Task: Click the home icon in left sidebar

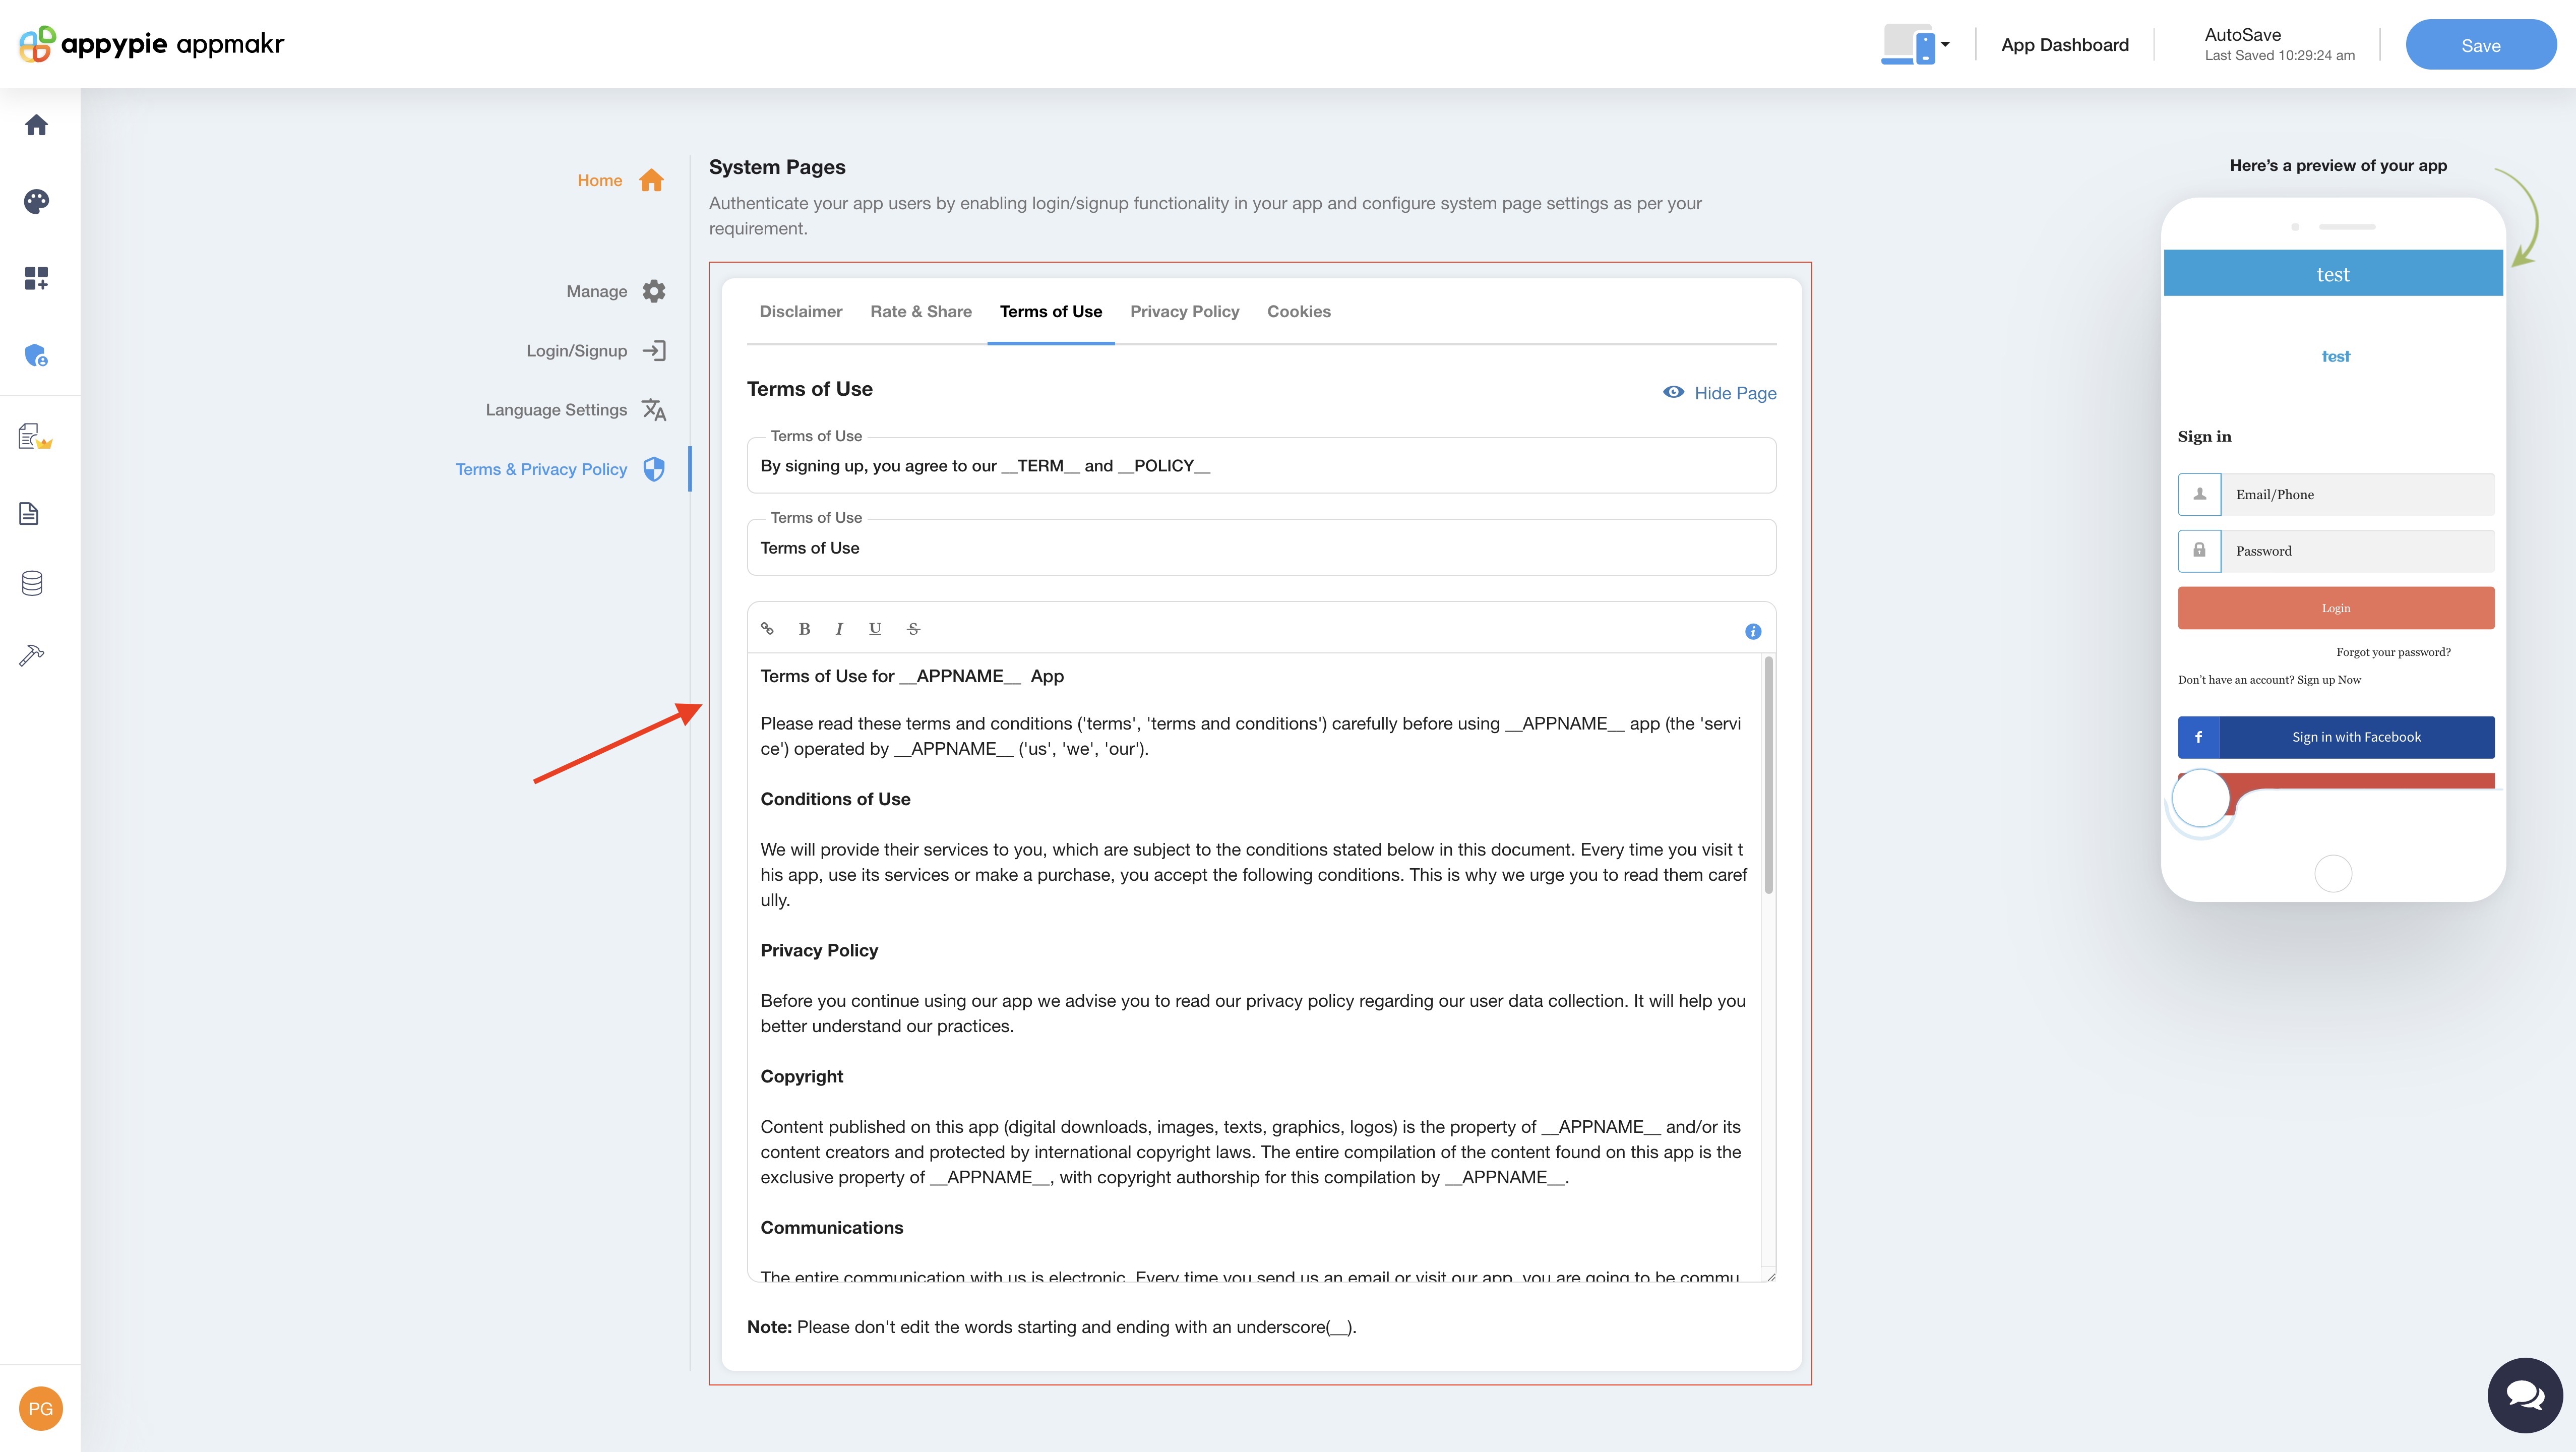Action: click(37, 125)
